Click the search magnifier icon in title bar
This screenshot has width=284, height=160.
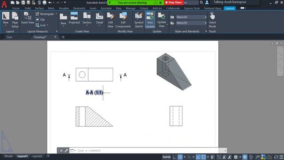[201, 3]
